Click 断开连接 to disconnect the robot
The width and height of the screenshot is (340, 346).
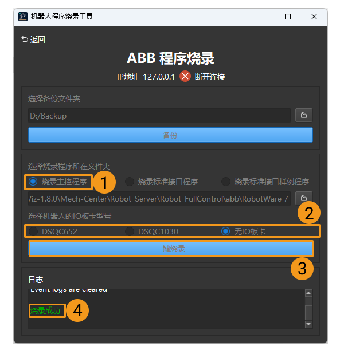pyautogui.click(x=210, y=77)
